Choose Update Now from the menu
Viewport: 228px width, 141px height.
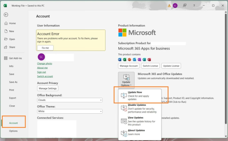click(140, 96)
